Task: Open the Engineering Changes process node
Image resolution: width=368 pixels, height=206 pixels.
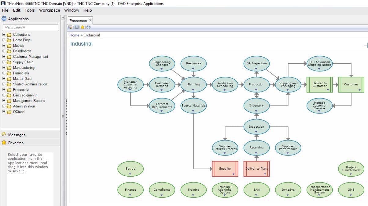Action: pyautogui.click(x=162, y=63)
